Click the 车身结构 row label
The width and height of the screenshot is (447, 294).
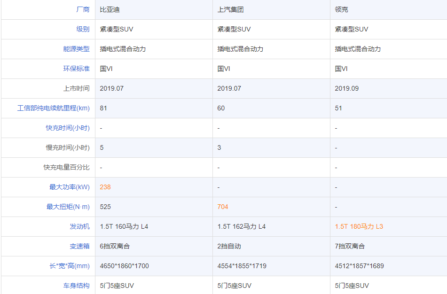(x=76, y=286)
